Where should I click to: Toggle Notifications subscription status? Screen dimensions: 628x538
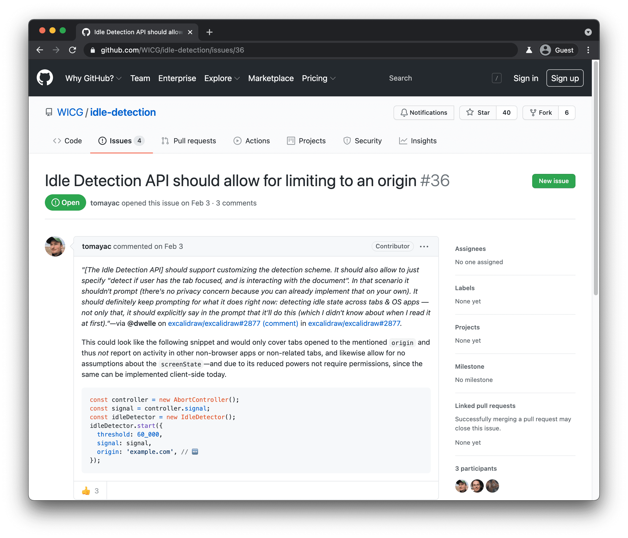coord(424,113)
